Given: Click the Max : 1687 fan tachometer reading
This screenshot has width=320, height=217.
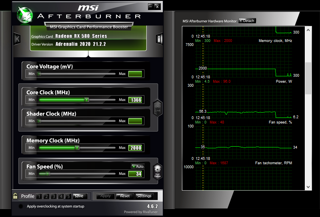Looking at the screenshot, I should pyautogui.click(x=219, y=163).
